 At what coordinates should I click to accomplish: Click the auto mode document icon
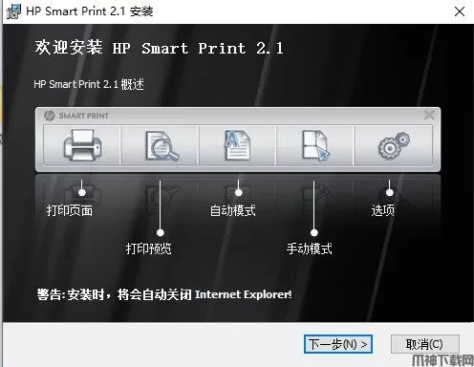237,145
